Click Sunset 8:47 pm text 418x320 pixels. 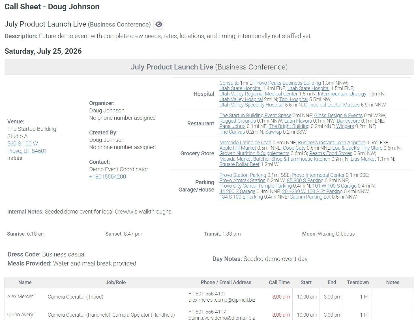pos(124,234)
